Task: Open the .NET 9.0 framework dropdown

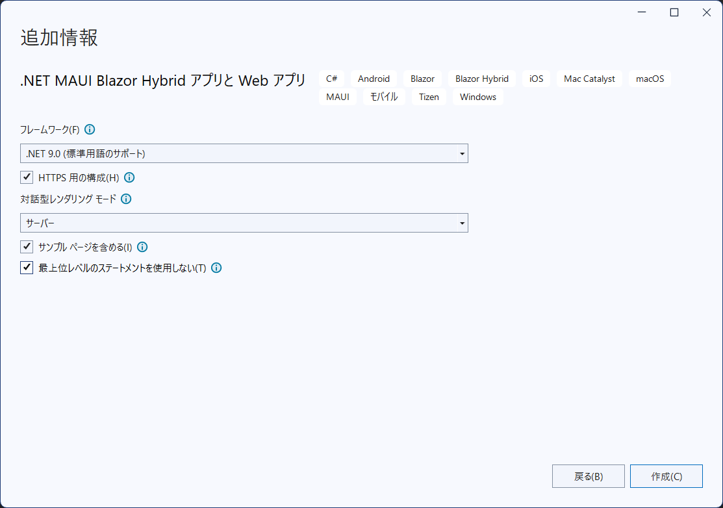Action: (x=244, y=153)
